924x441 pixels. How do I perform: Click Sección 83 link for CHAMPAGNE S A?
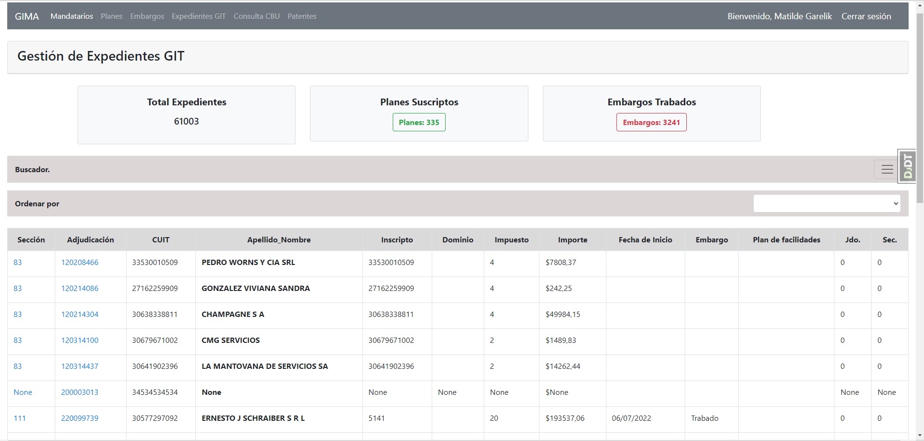pyautogui.click(x=18, y=315)
